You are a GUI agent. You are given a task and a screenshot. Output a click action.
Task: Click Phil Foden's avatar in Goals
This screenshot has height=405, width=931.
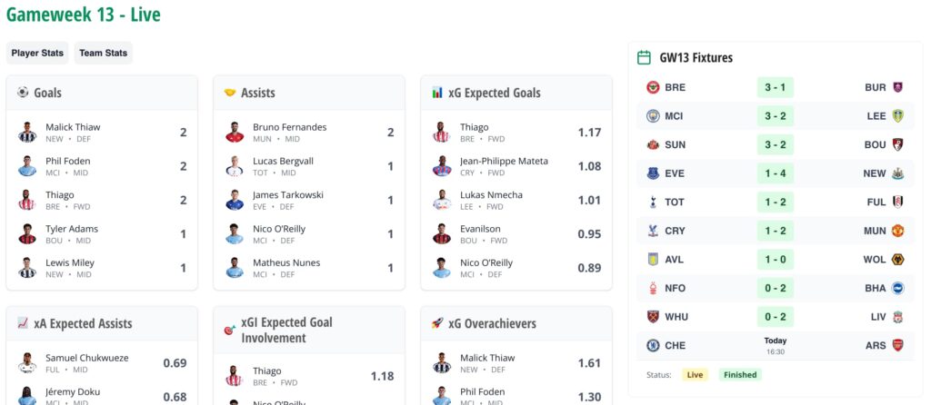[x=27, y=166]
